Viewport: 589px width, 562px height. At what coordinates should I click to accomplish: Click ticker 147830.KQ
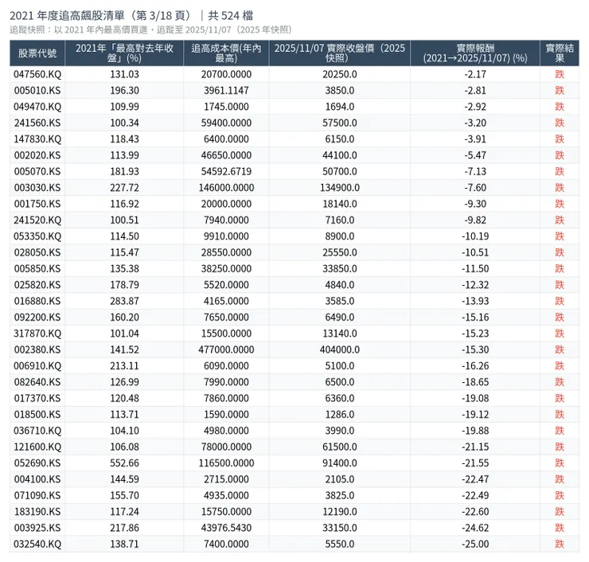point(37,139)
